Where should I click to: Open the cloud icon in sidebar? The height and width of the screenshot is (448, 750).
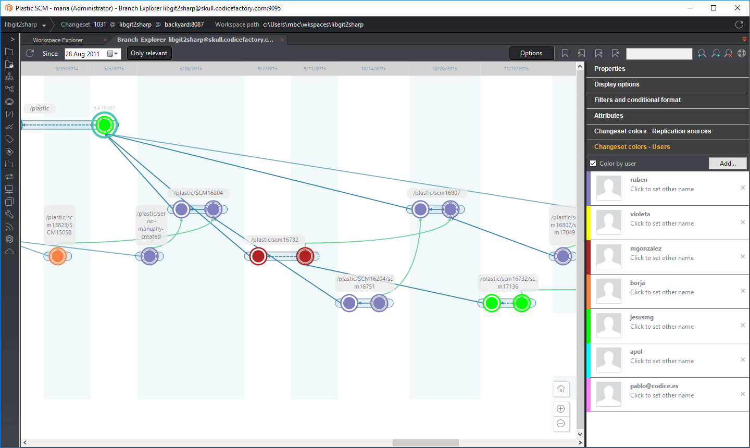tap(9, 252)
